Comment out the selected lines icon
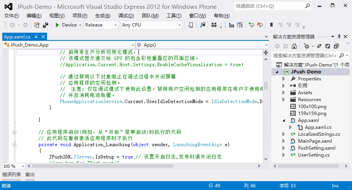This screenshot has height=190, width=352. point(251,25)
